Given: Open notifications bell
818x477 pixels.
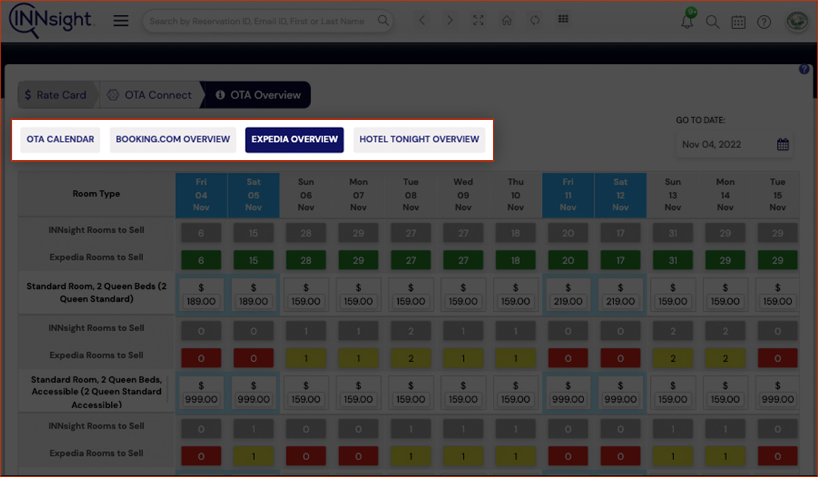Looking at the screenshot, I should [x=687, y=20].
